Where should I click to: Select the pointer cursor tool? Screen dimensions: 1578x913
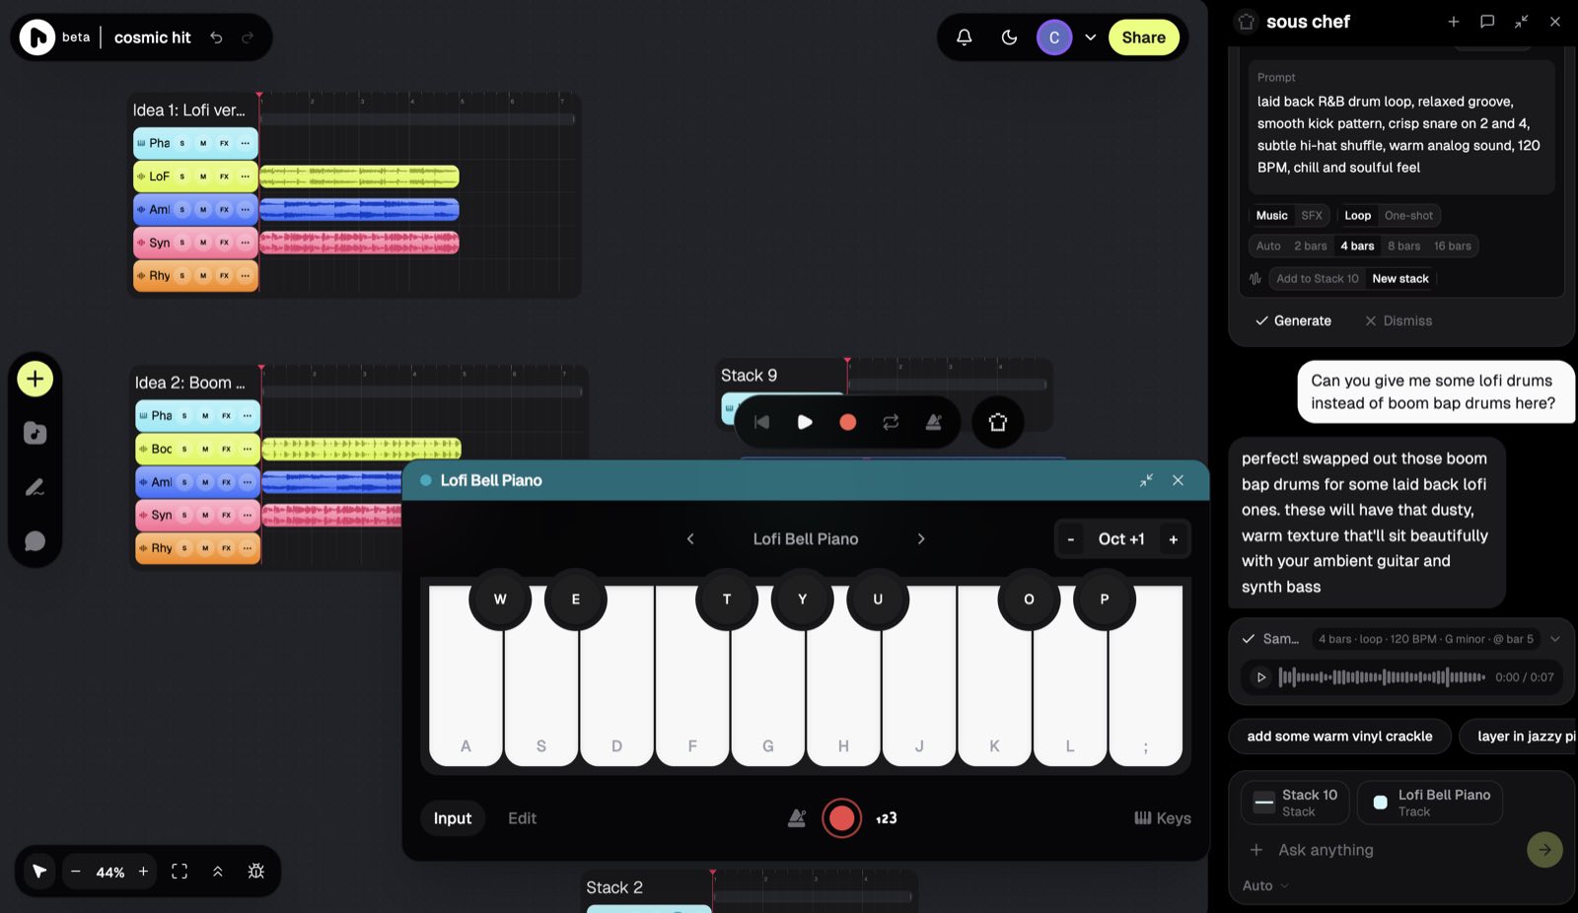click(x=39, y=872)
